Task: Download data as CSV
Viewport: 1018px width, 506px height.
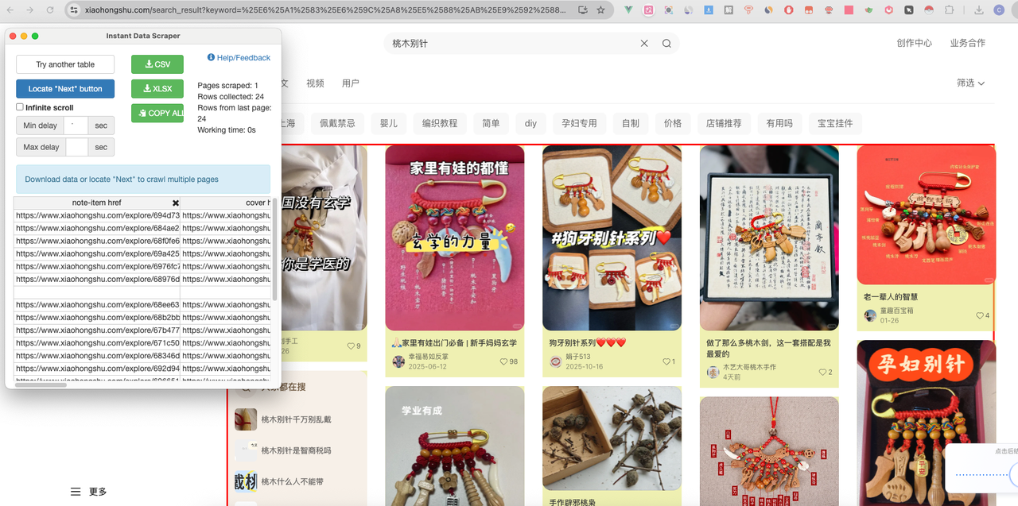Action: click(x=157, y=64)
